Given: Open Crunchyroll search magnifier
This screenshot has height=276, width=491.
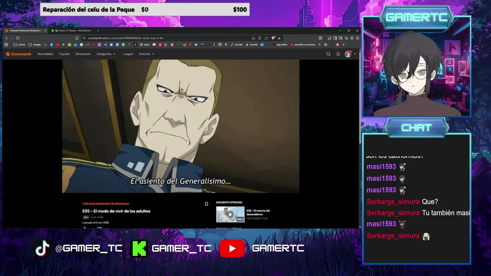Looking at the screenshot, I should 328,54.
